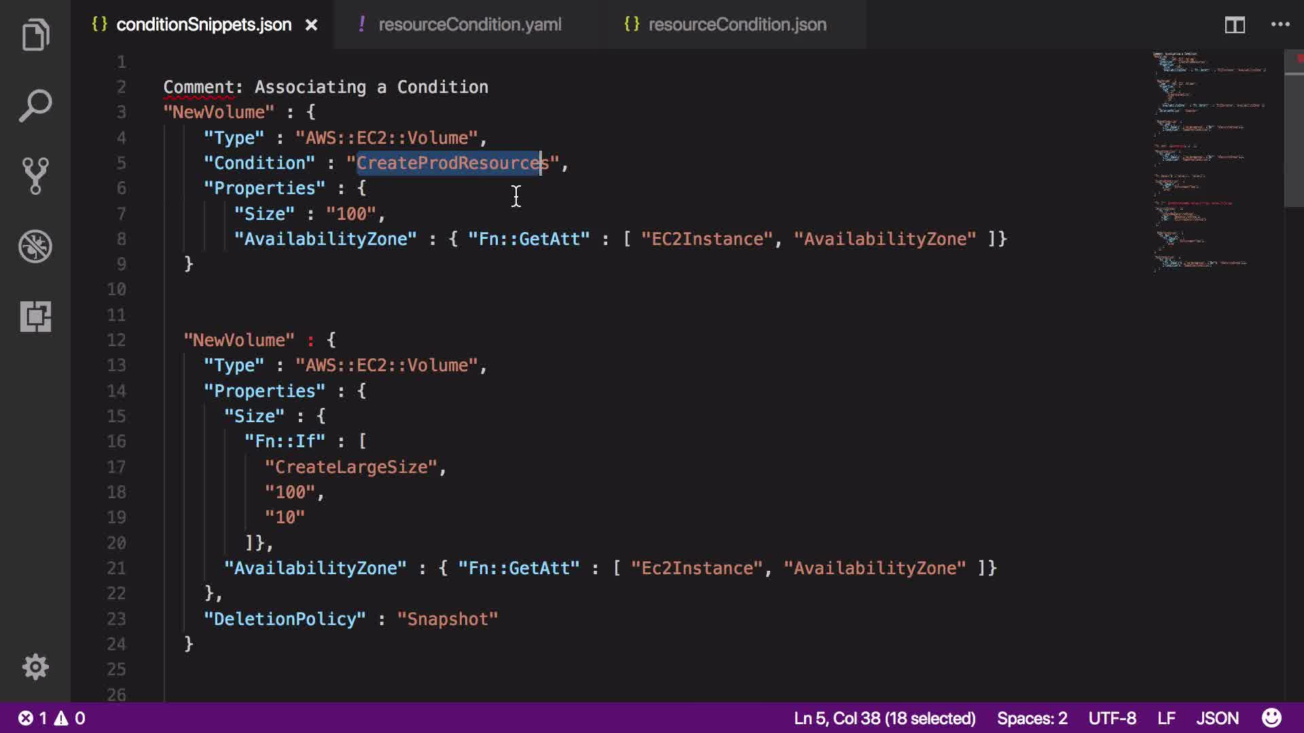The image size is (1304, 733).
Task: Open JSON language mode selector
Action: pyautogui.click(x=1217, y=718)
